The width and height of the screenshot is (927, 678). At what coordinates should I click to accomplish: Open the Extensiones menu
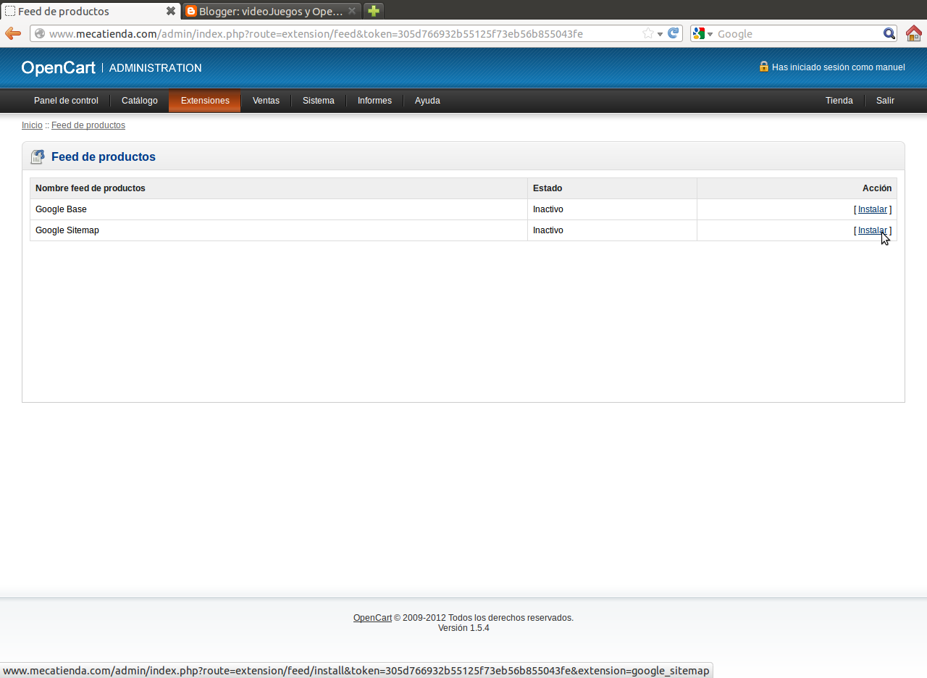click(x=205, y=101)
